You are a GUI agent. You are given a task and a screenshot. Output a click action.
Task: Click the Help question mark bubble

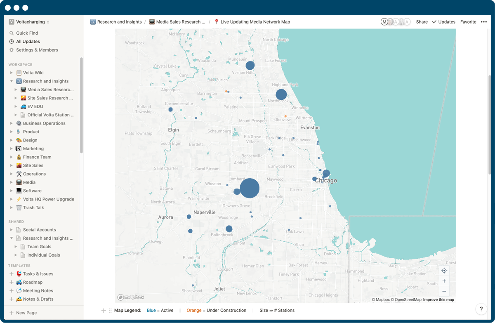481,309
